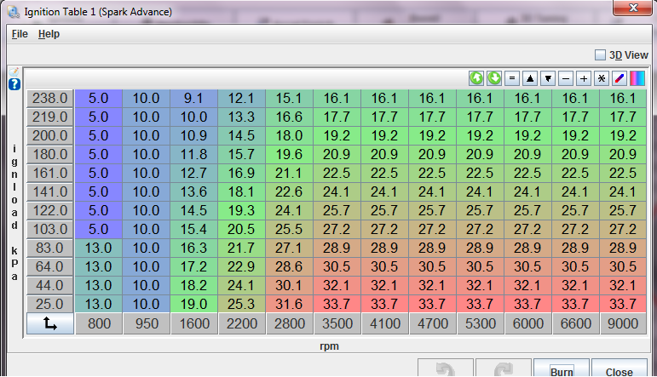The height and width of the screenshot is (377, 657).
Task: Open the File menu
Action: coord(20,34)
